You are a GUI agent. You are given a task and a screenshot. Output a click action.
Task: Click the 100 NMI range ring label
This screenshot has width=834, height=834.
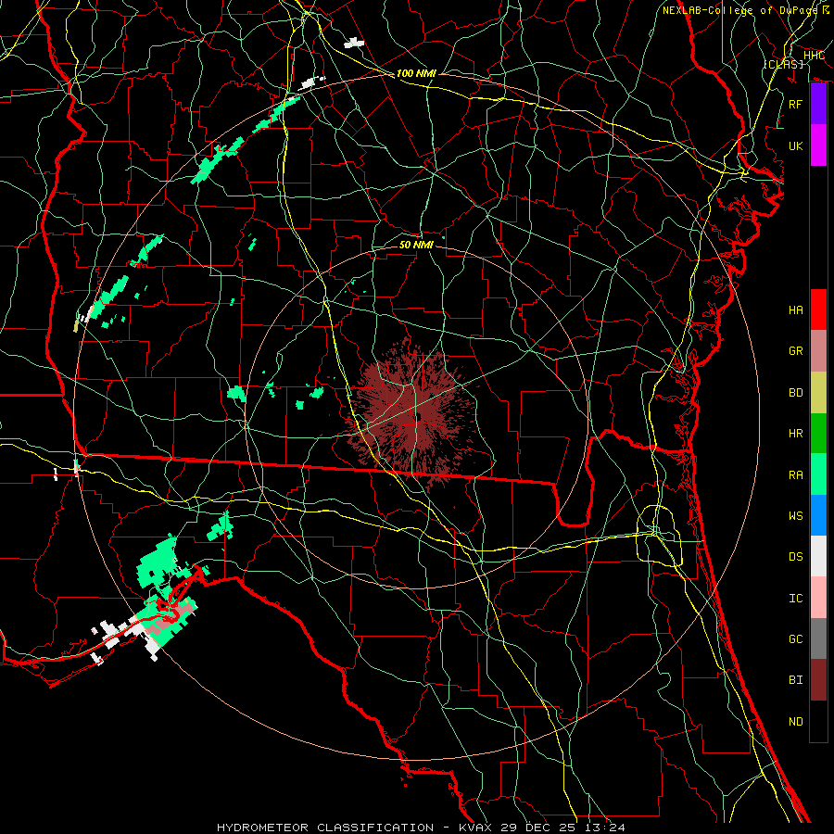click(x=416, y=73)
